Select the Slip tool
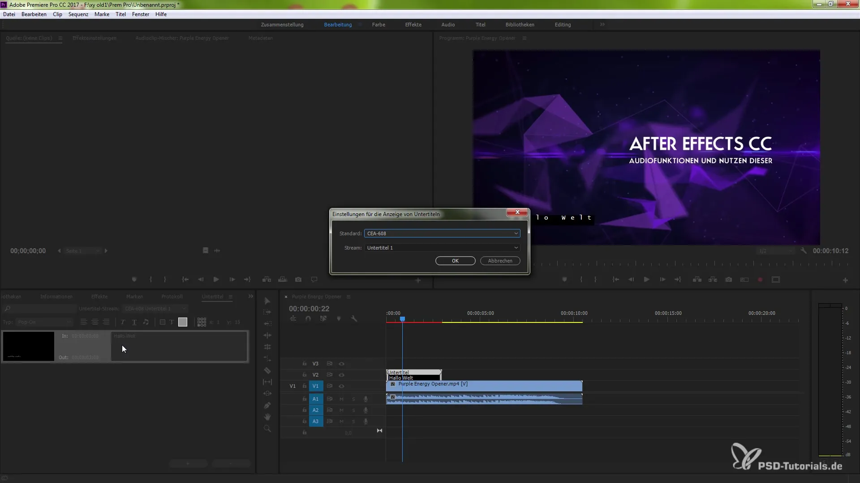 pyautogui.click(x=267, y=382)
